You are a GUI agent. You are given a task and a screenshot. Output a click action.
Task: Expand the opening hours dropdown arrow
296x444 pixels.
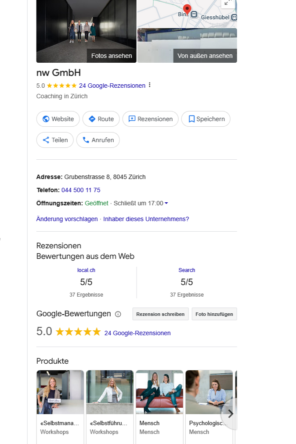tap(166, 203)
